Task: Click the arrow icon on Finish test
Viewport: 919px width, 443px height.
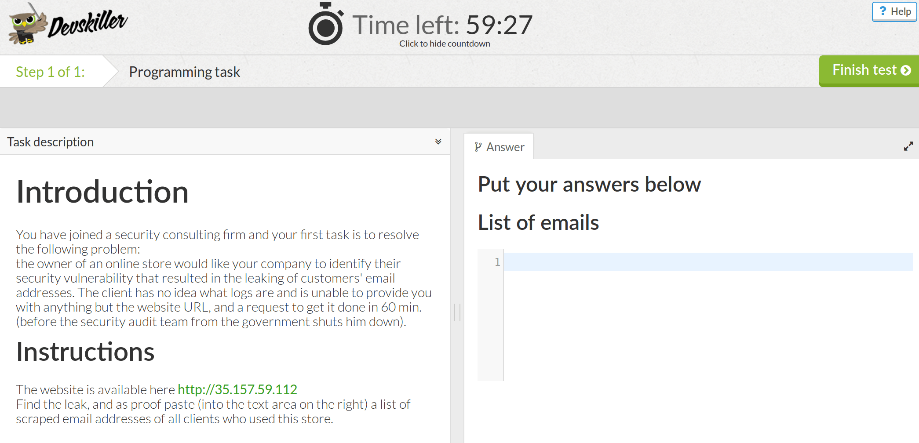Action: 906,70
